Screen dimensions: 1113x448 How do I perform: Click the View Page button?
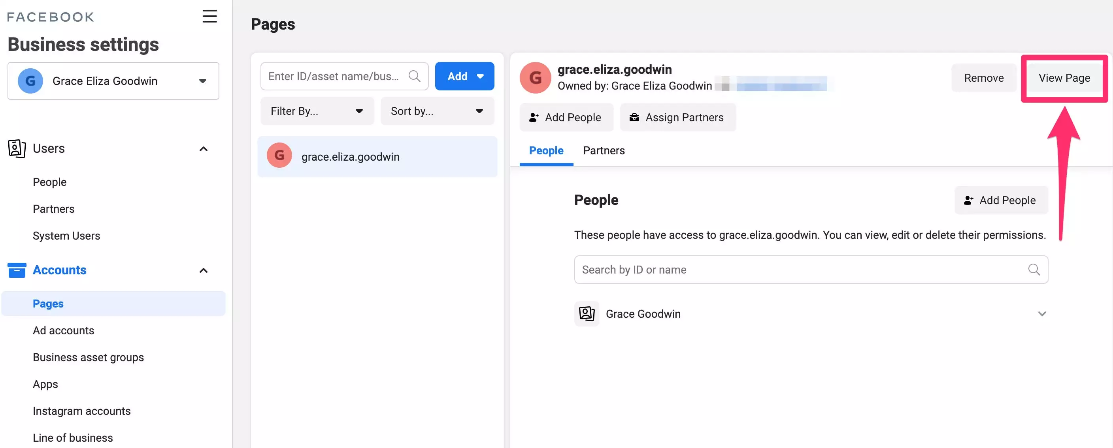1064,78
